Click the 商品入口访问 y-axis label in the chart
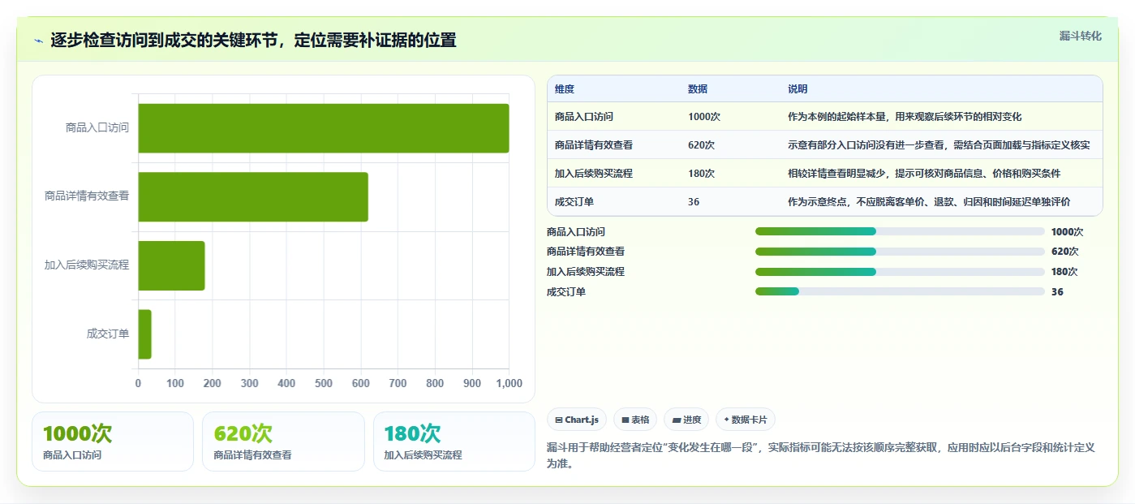 pyautogui.click(x=97, y=128)
